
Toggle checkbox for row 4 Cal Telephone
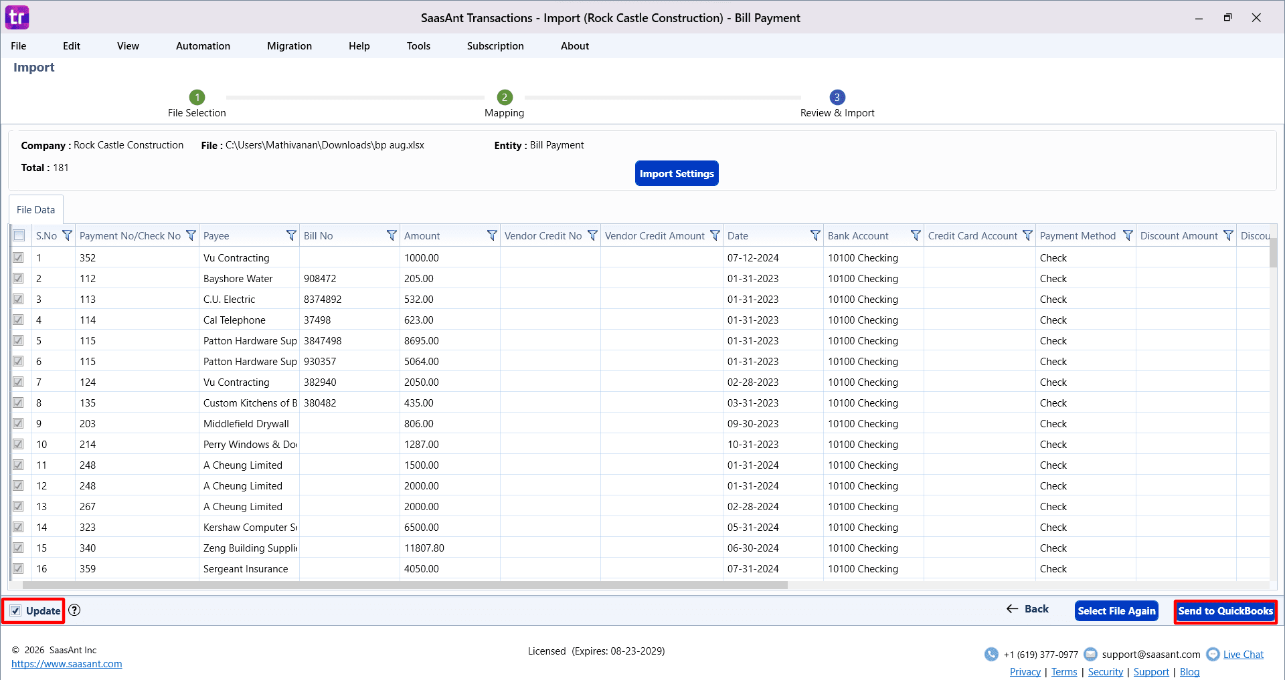(x=18, y=320)
